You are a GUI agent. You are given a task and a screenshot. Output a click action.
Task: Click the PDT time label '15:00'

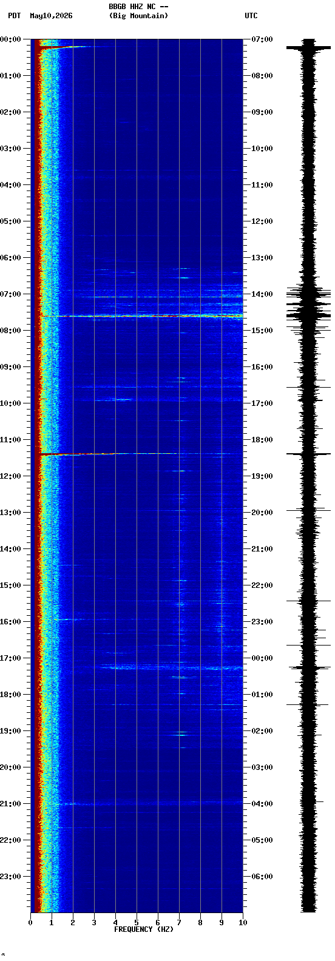pyautogui.click(x=10, y=585)
